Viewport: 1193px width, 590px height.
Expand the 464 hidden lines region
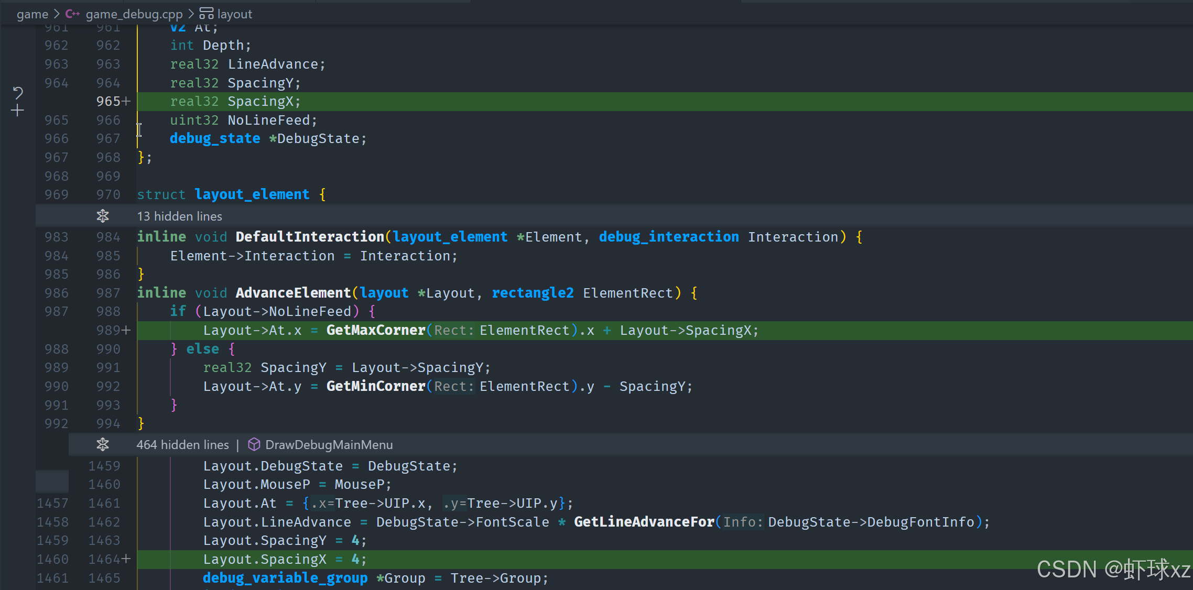[x=182, y=445]
